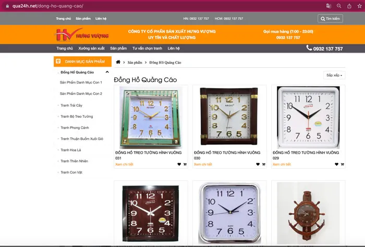
Task: Select Liên hệ in the main navigation
Action: 174,48
